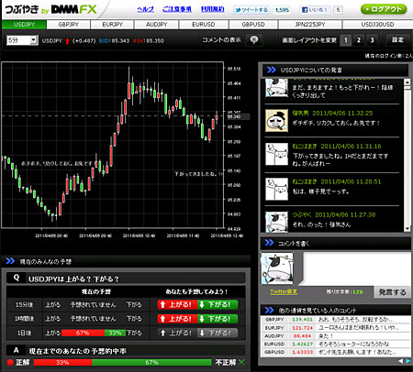Select screen layout 1
The image size is (413, 372).
point(346,40)
